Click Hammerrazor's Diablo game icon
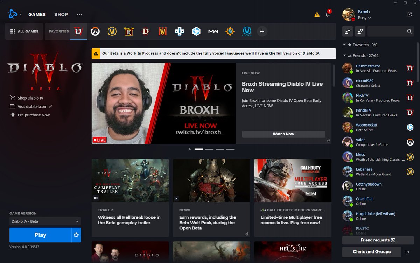The height and width of the screenshot is (263, 420). 410,68
